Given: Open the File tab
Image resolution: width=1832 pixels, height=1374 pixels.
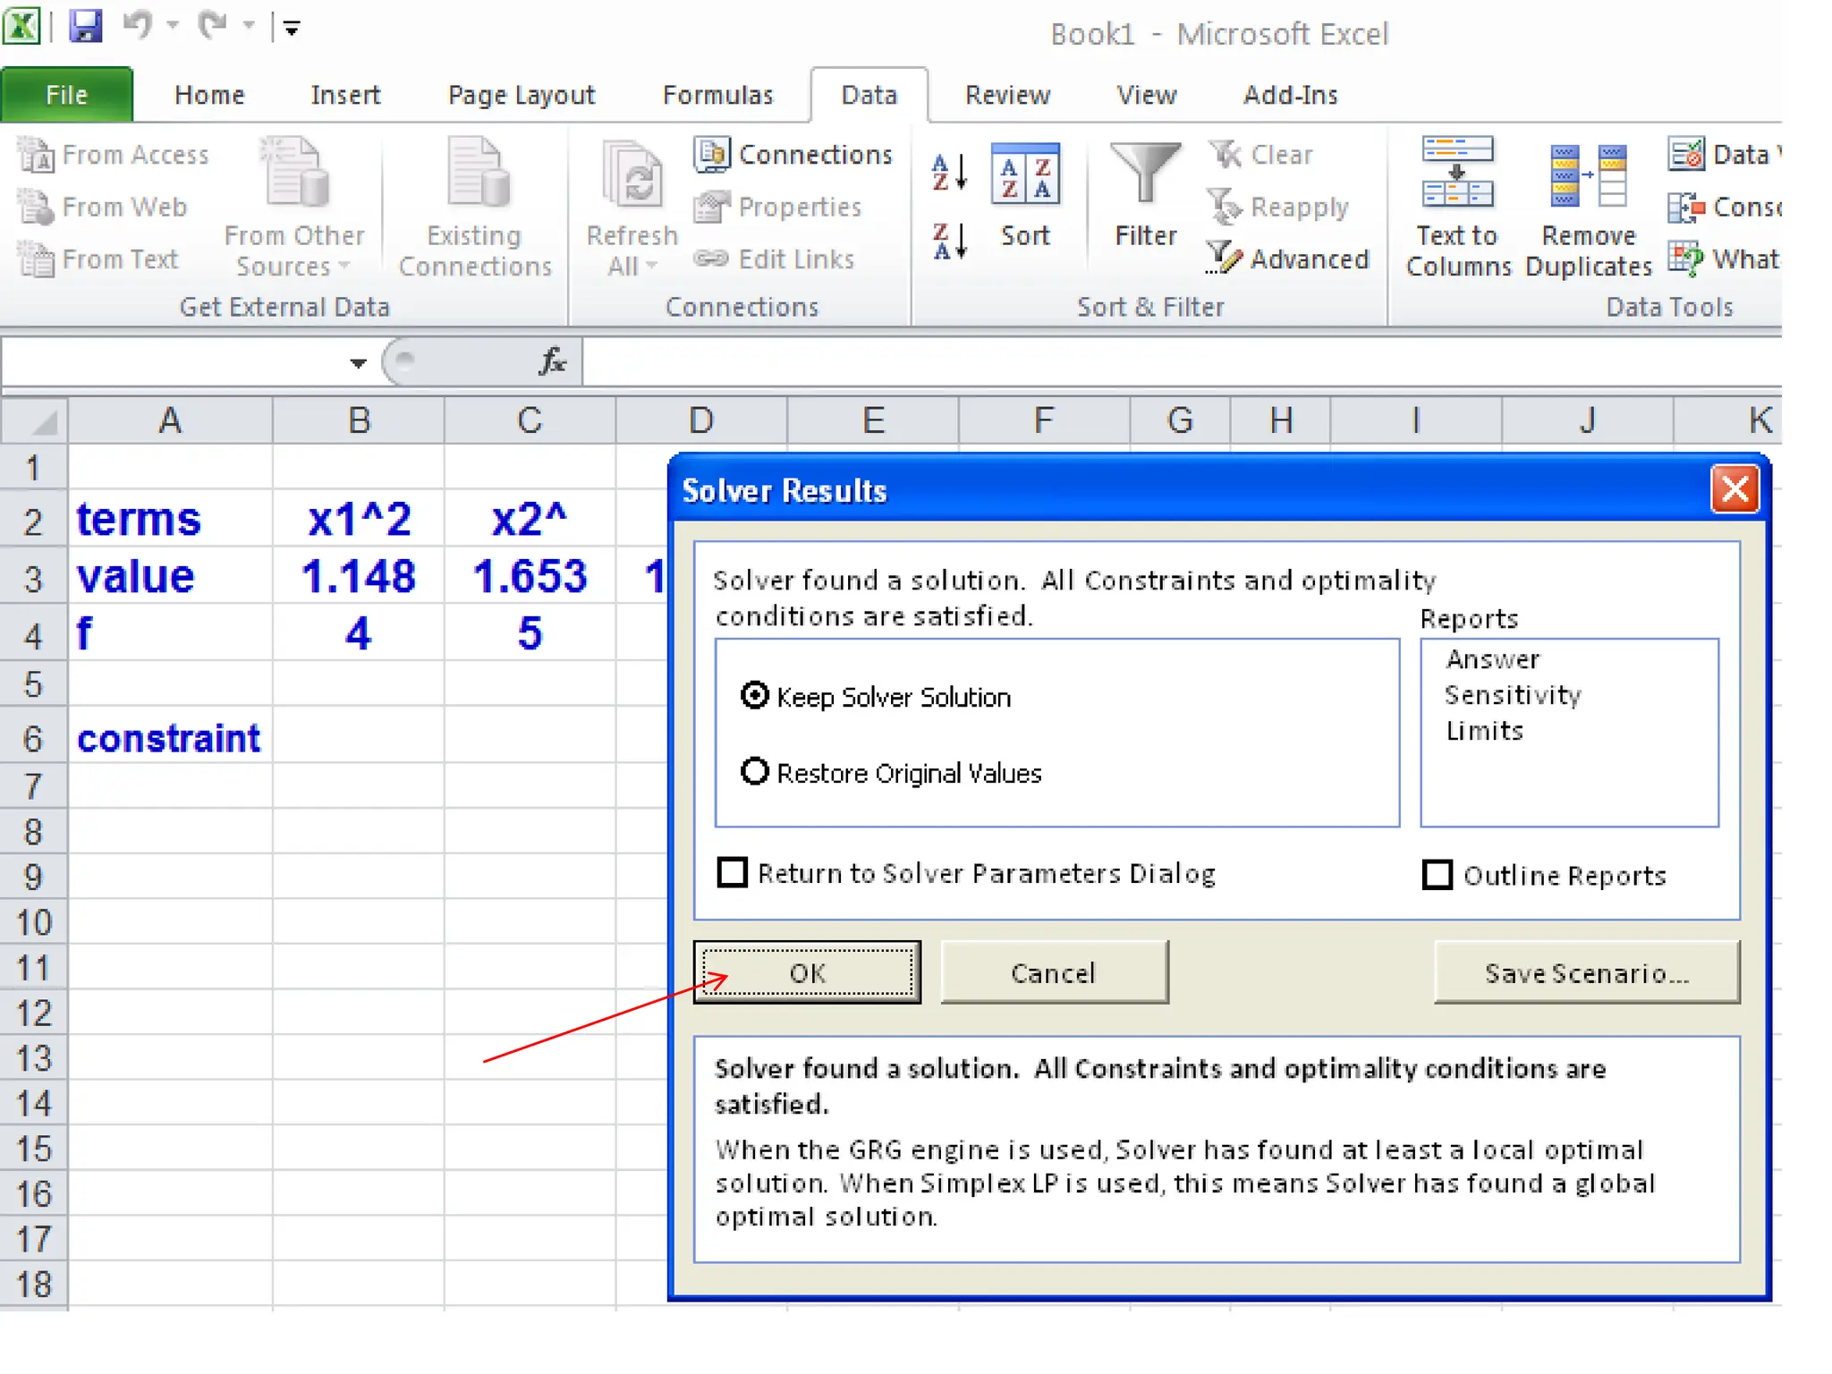Looking at the screenshot, I should pos(67,95).
